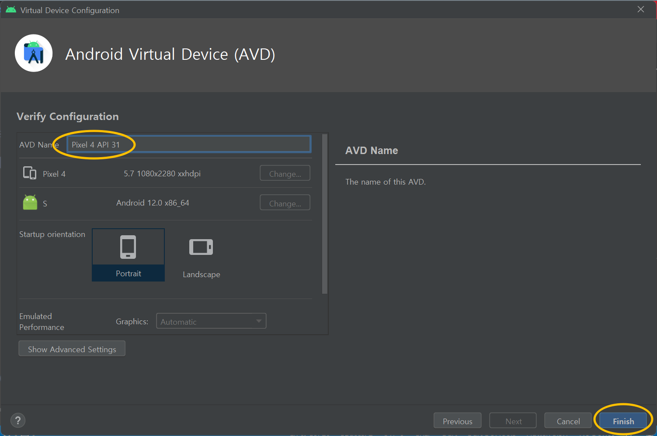
Task: Open the Graphics dropdown set to Automatic
Action: tap(211, 321)
